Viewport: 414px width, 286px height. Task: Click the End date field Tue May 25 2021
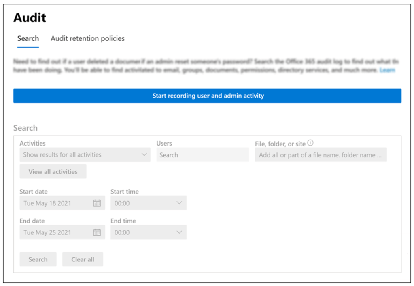[57, 232]
